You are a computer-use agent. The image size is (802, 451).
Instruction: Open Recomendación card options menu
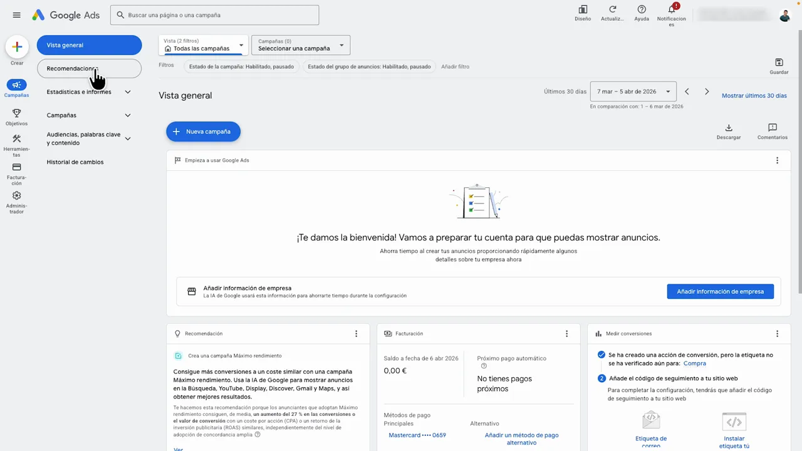(x=356, y=334)
